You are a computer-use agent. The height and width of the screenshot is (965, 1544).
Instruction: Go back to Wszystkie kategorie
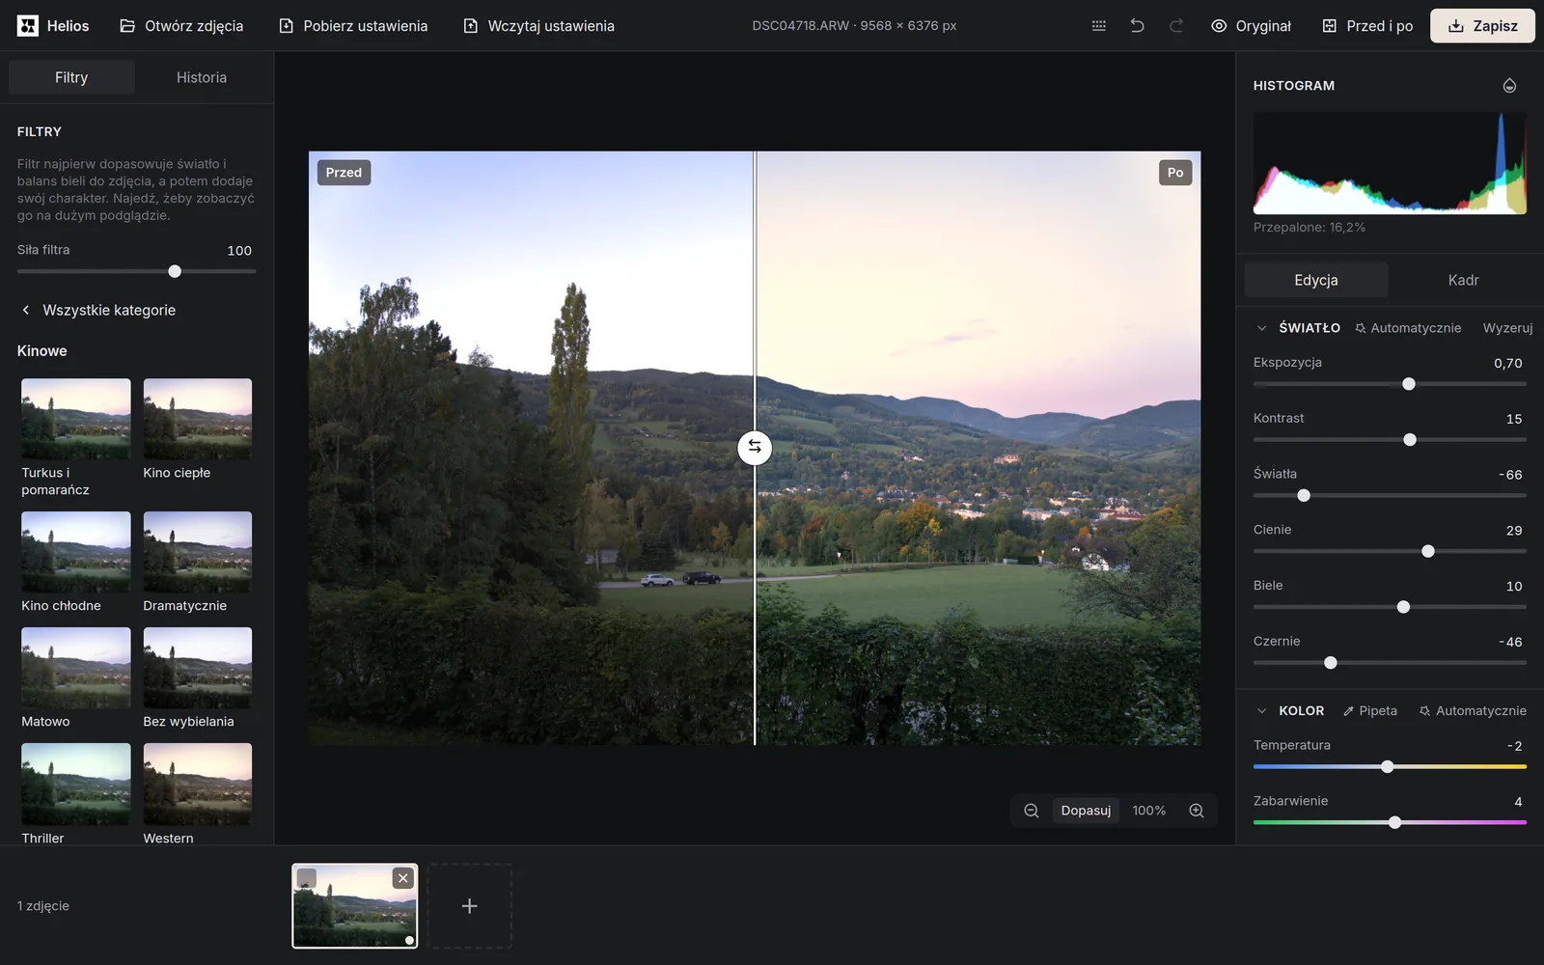(98, 310)
